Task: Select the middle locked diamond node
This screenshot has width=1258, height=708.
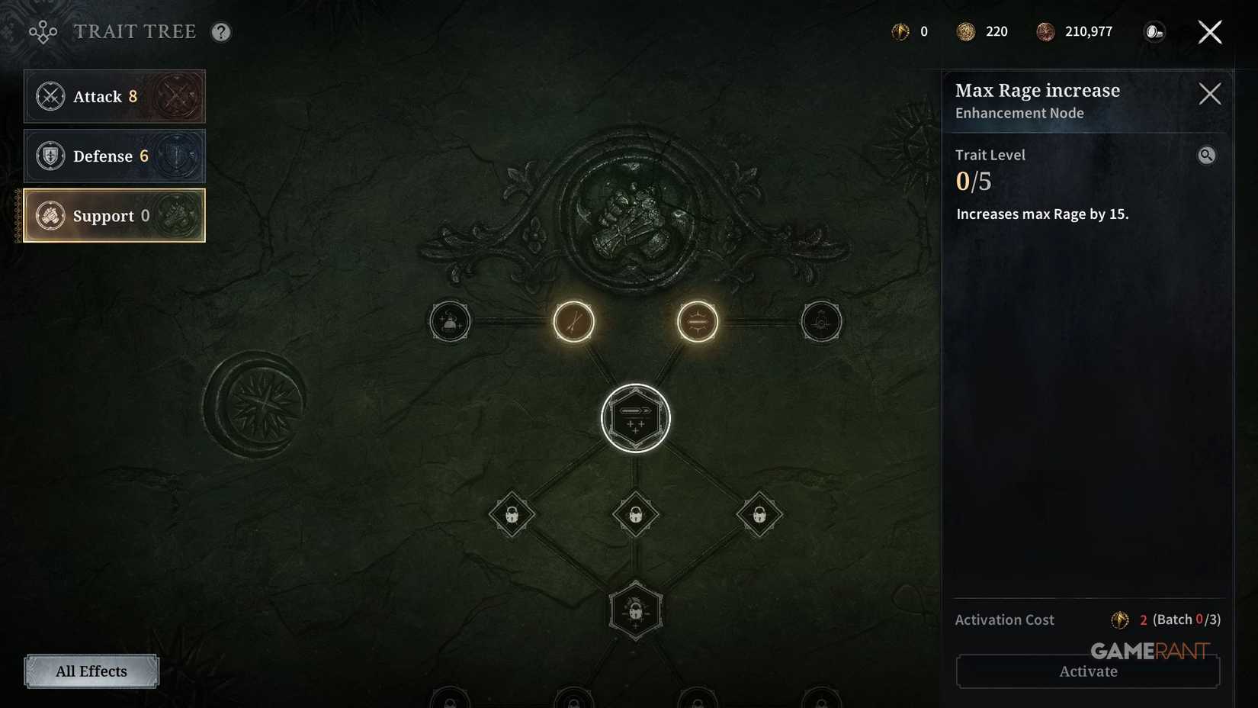Action: (635, 514)
